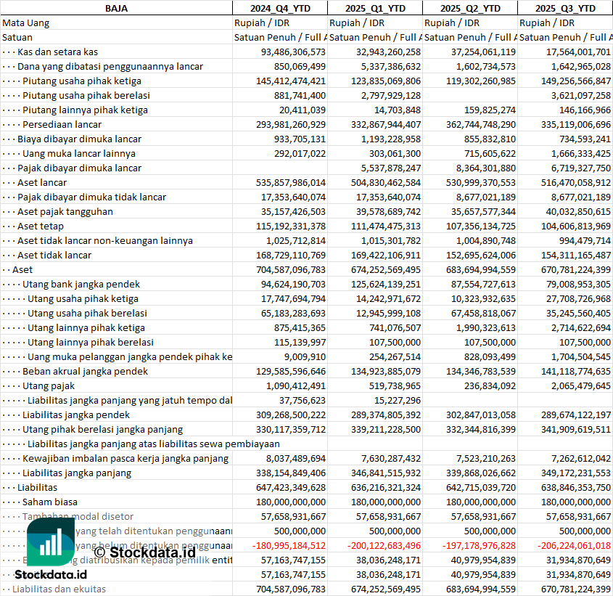Select the 2025_Q3_YTD column header

click(x=565, y=8)
